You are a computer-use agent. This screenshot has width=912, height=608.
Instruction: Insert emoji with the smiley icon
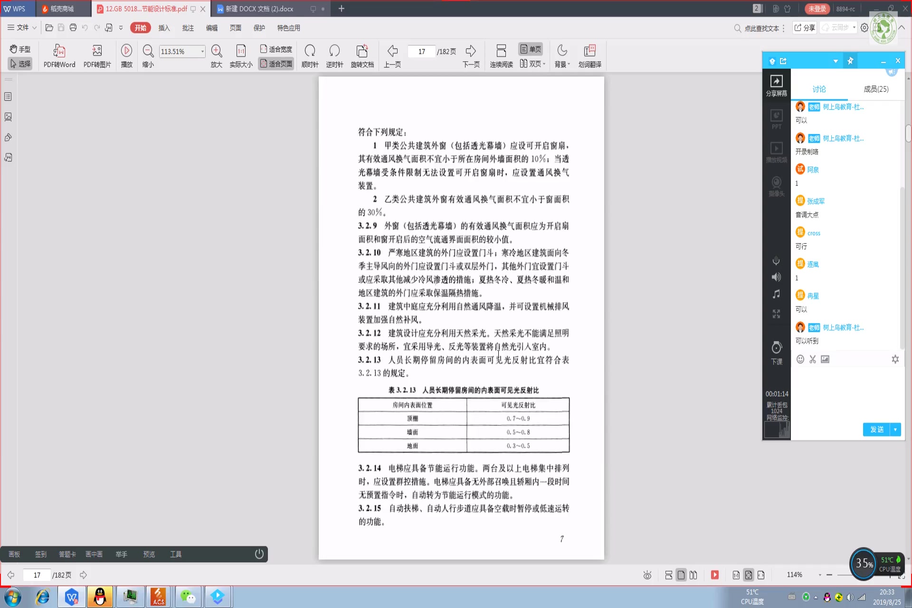pyautogui.click(x=800, y=359)
